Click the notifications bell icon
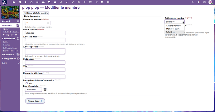The width and height of the screenshot is (215, 112). click(x=198, y=2)
